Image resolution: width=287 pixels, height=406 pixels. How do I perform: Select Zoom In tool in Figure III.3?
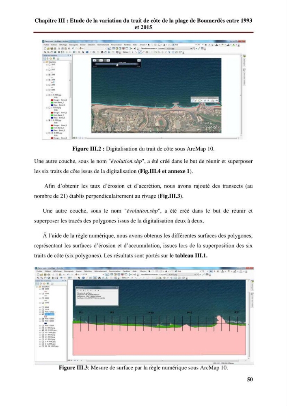[38, 278]
